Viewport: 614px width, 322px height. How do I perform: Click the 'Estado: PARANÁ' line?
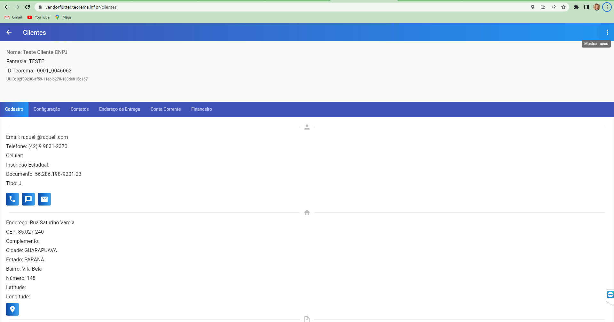click(x=25, y=259)
